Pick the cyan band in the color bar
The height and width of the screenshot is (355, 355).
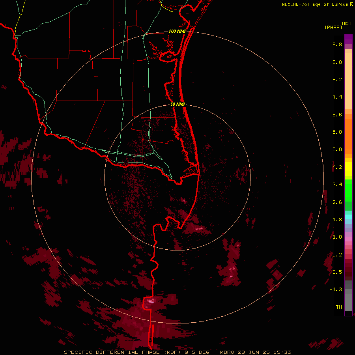(348, 217)
